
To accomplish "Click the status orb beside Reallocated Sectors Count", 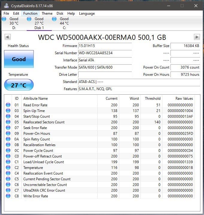I will (8, 122).
